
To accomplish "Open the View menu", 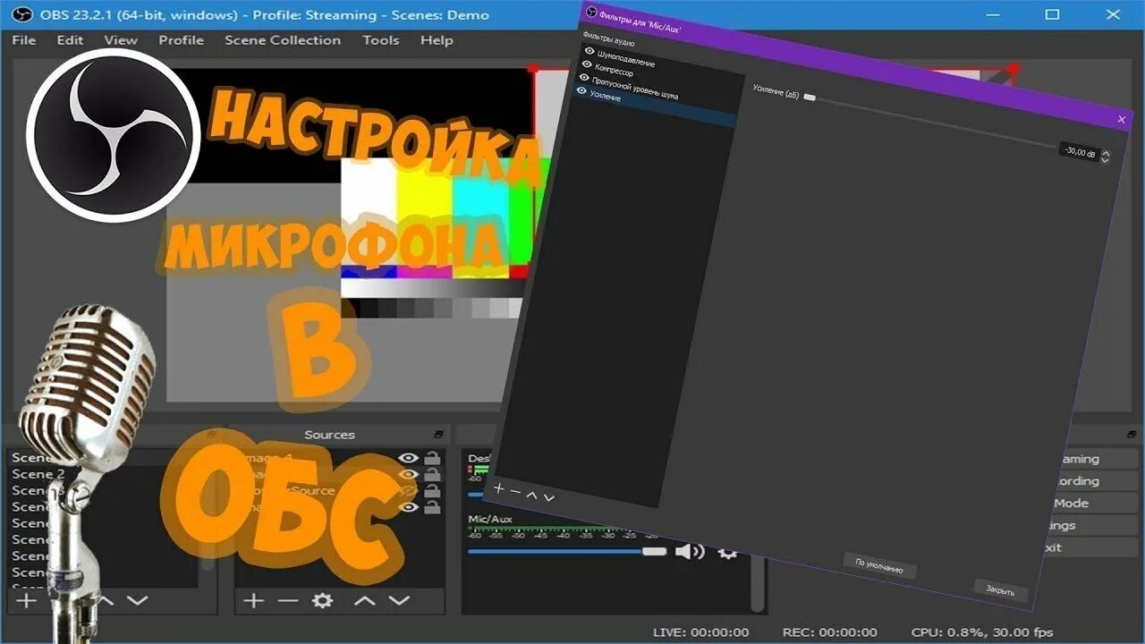I will [x=121, y=40].
